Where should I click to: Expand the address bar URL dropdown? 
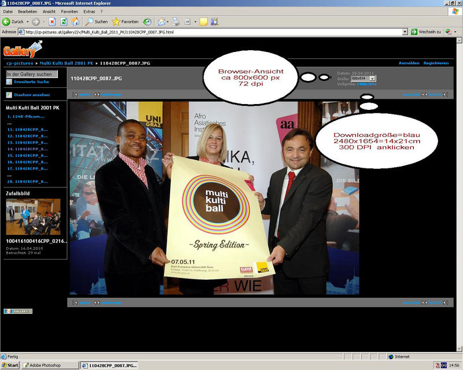(405, 32)
